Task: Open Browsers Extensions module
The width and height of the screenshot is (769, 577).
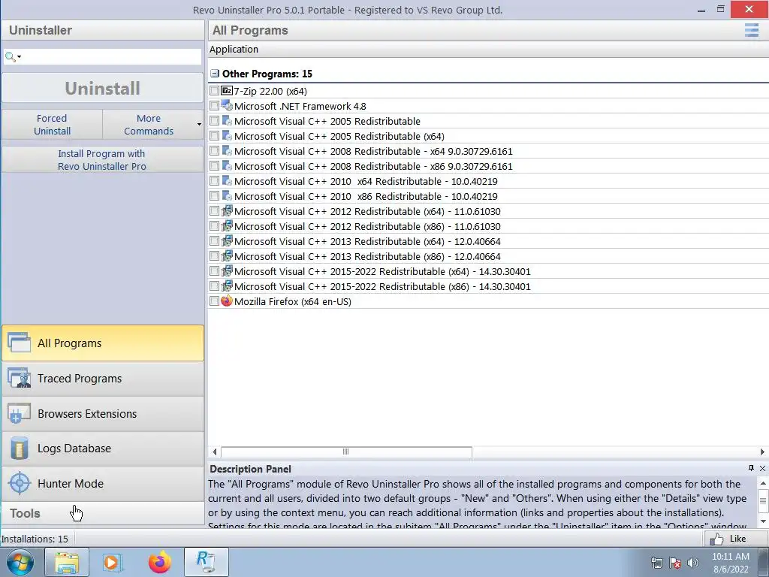Action: pyautogui.click(x=103, y=414)
